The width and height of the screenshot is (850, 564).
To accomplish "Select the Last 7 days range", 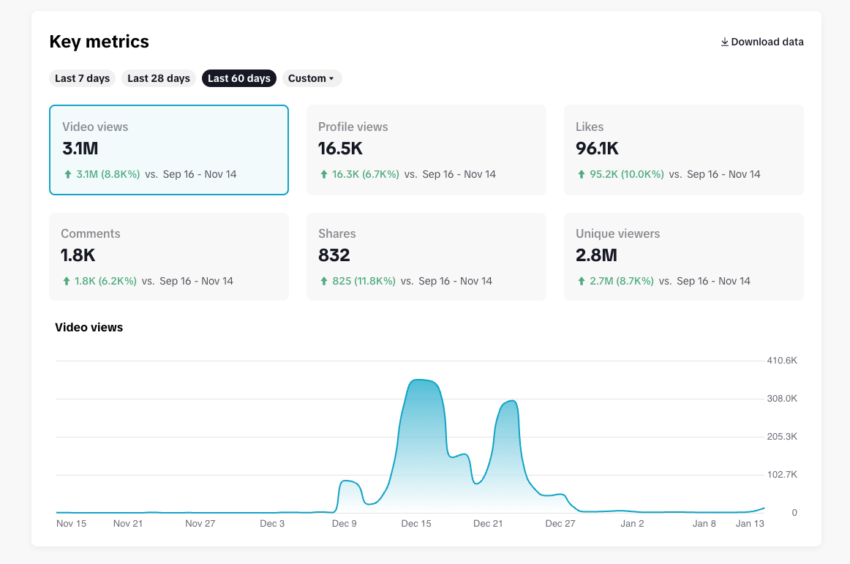I will pyautogui.click(x=83, y=78).
